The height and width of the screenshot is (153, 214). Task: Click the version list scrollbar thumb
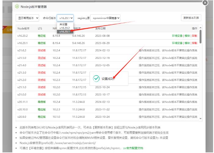200,37
